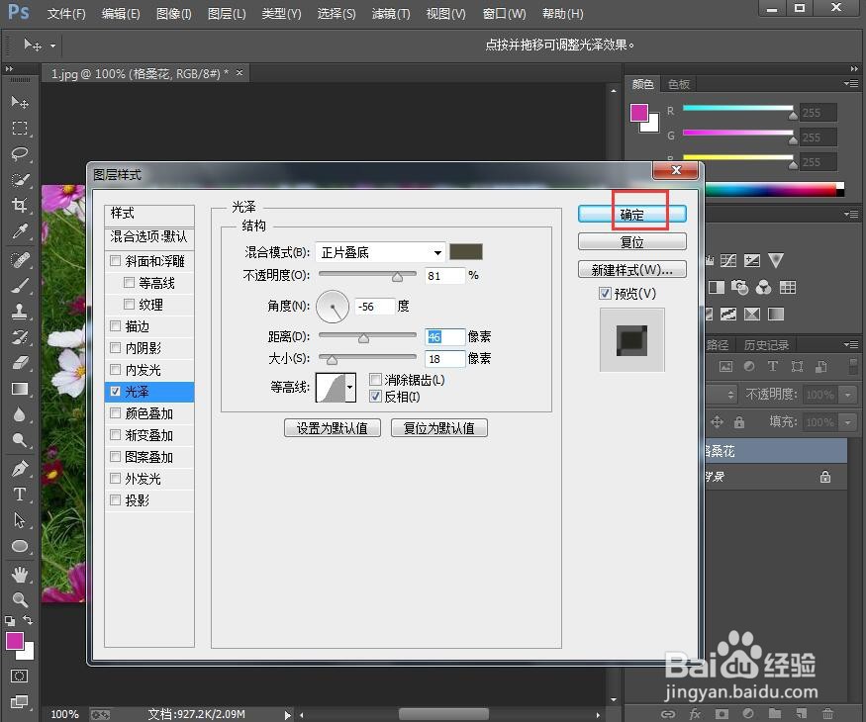Click 复位为默认值 button
This screenshot has height=722, width=866.
(x=439, y=428)
